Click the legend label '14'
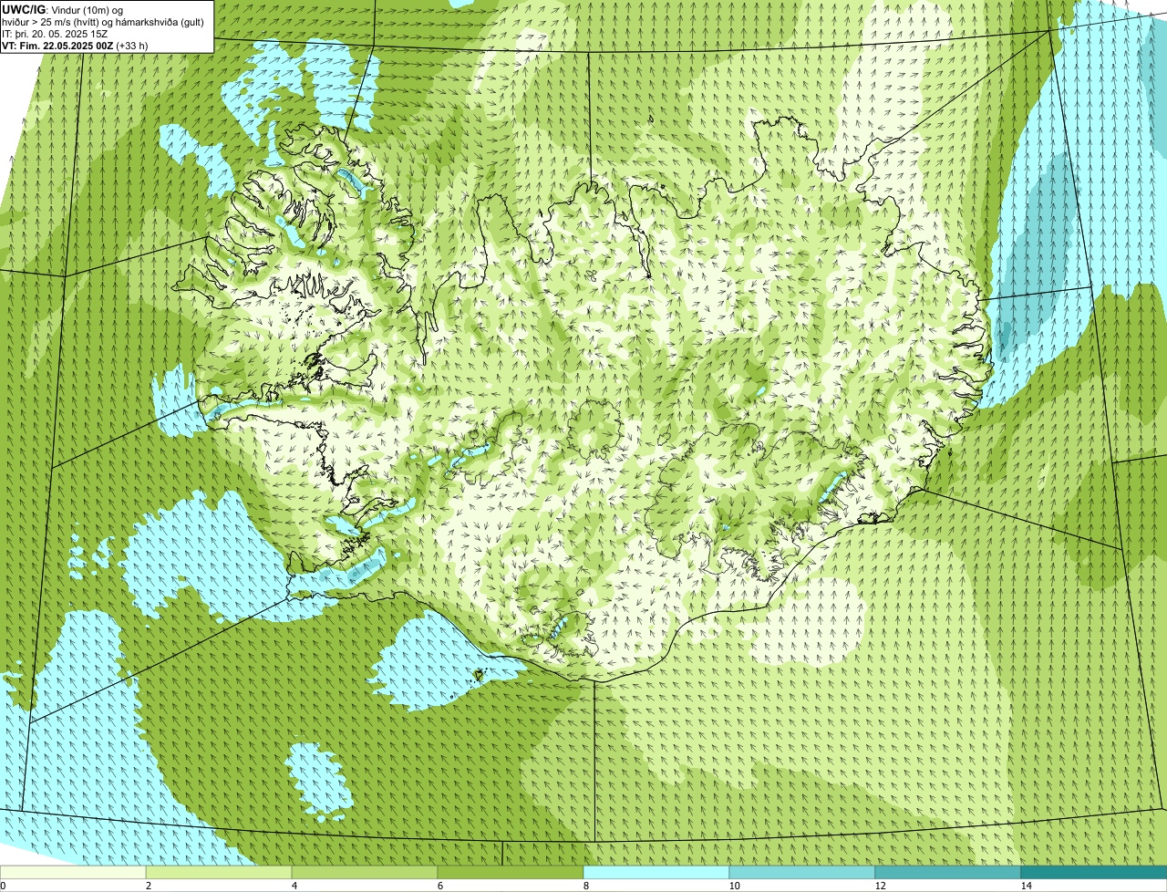 (1026, 886)
